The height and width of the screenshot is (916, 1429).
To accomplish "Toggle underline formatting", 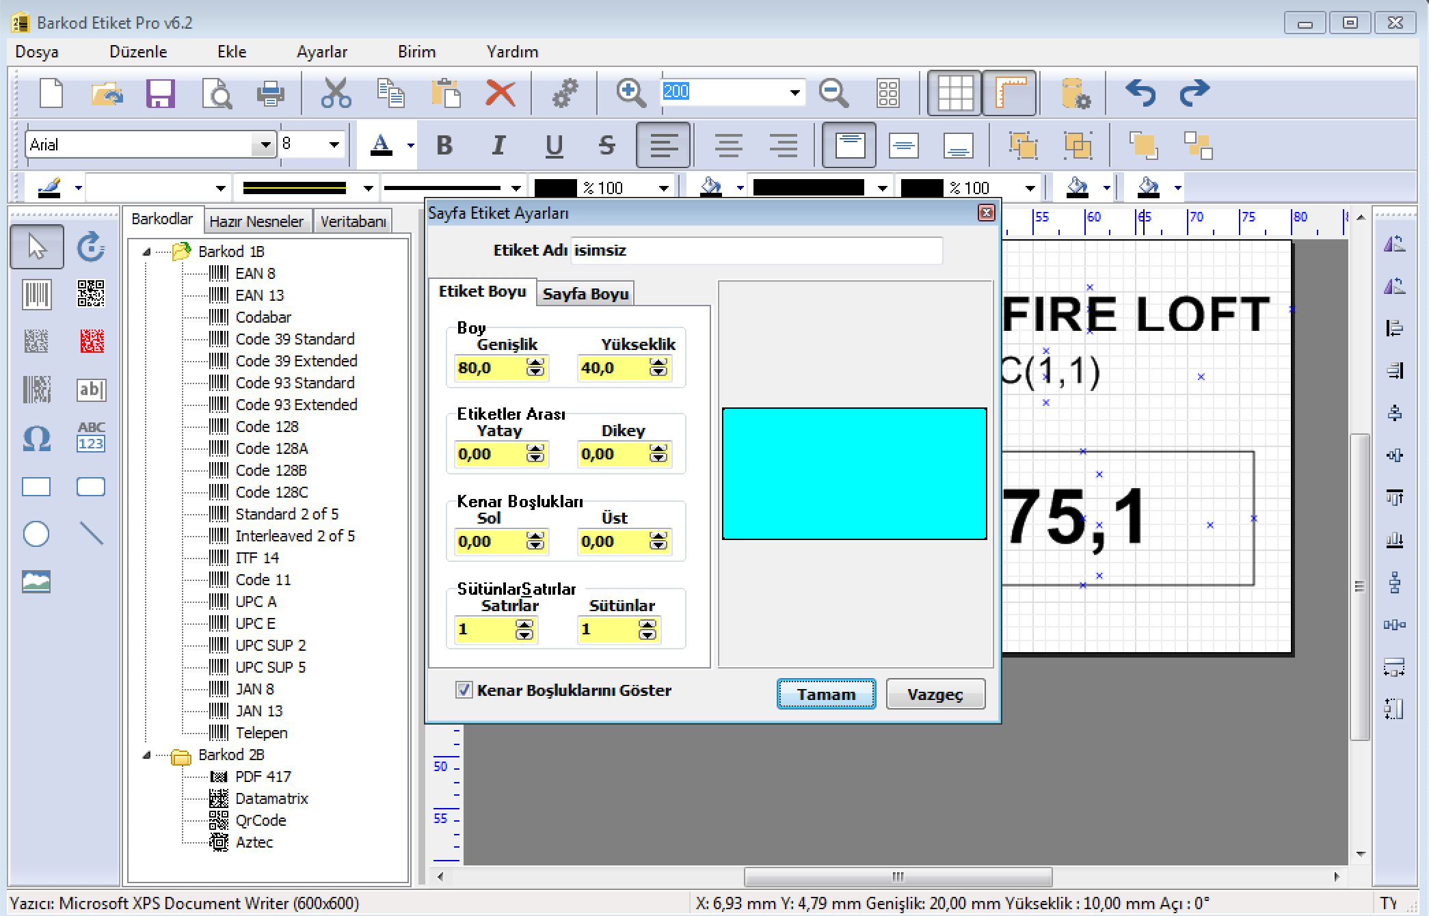I will click(554, 145).
